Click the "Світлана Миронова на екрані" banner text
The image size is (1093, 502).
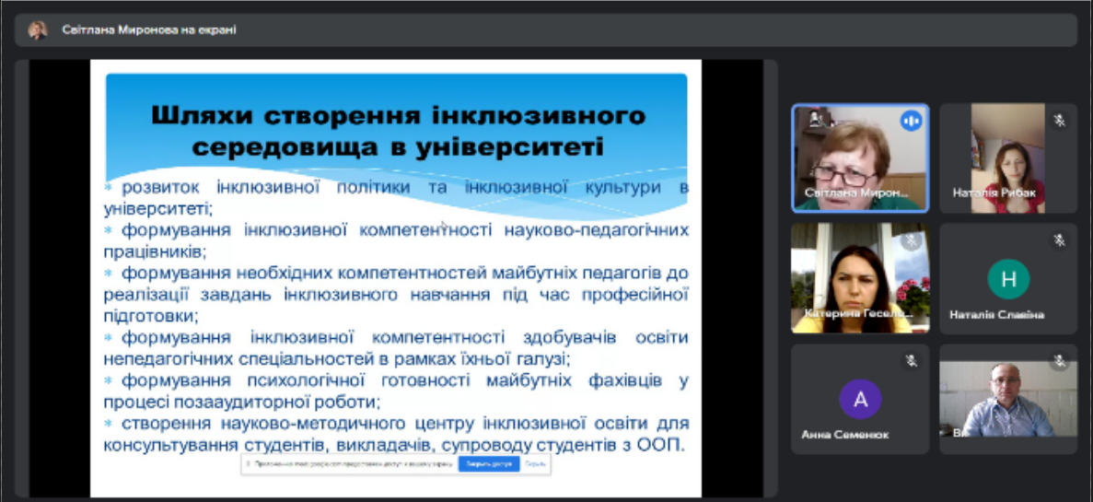149,29
